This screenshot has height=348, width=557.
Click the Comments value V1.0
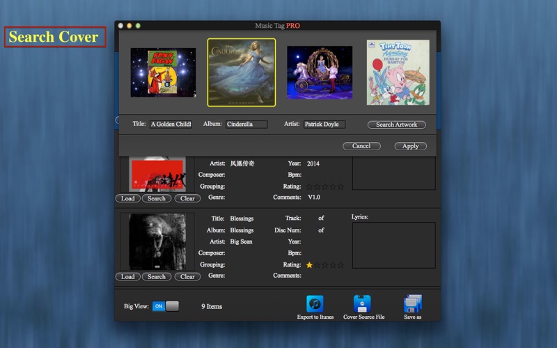point(314,197)
